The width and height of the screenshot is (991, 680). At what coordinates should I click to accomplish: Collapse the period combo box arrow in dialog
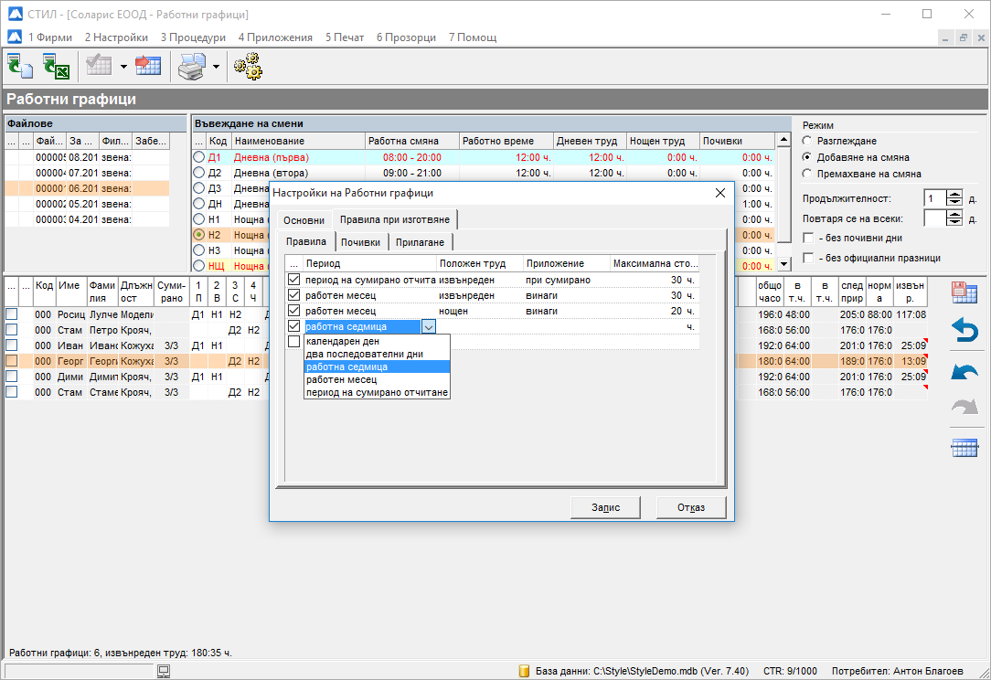429,326
